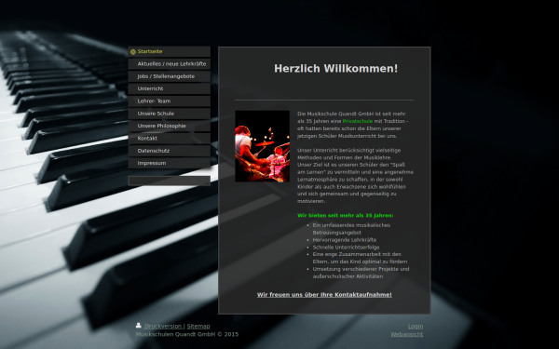Click the drummer concert photo
Viewport: 559px width, 349px height.
tap(263, 146)
